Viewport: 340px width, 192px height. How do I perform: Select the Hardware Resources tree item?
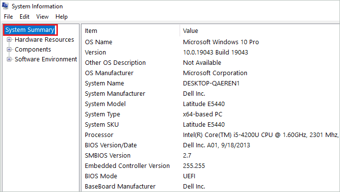45,39
